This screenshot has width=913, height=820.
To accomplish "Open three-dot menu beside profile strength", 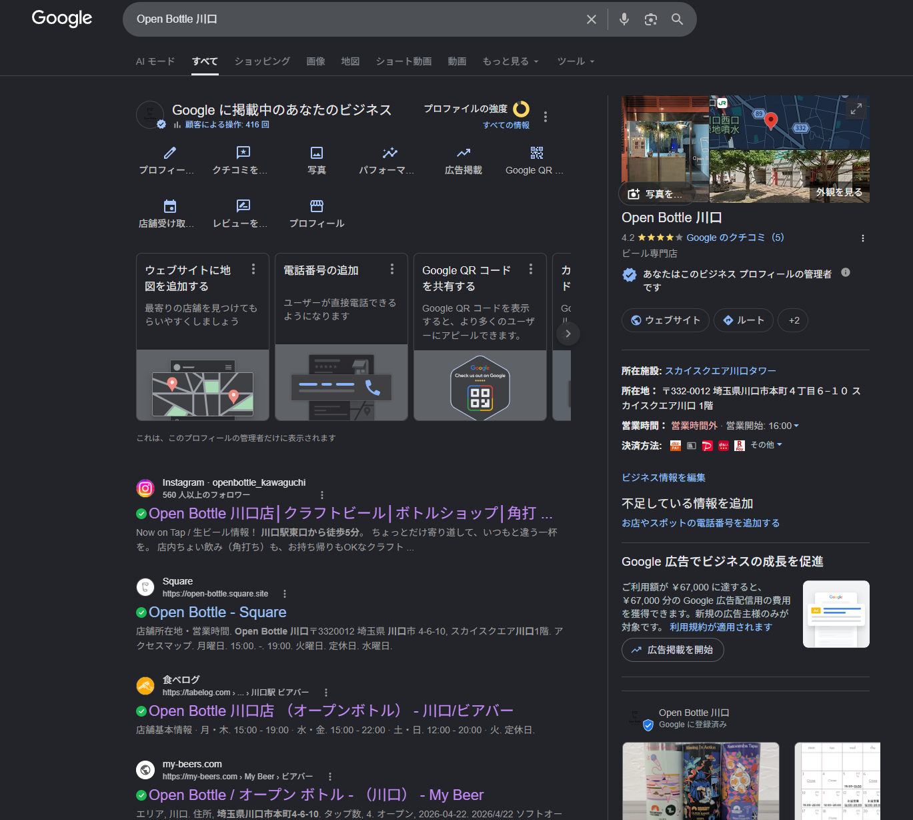I will (546, 117).
